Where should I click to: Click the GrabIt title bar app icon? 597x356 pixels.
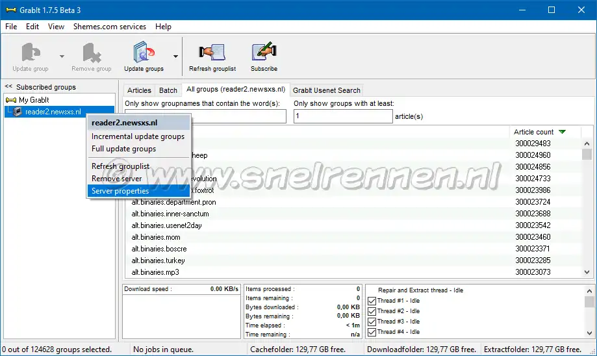point(11,10)
